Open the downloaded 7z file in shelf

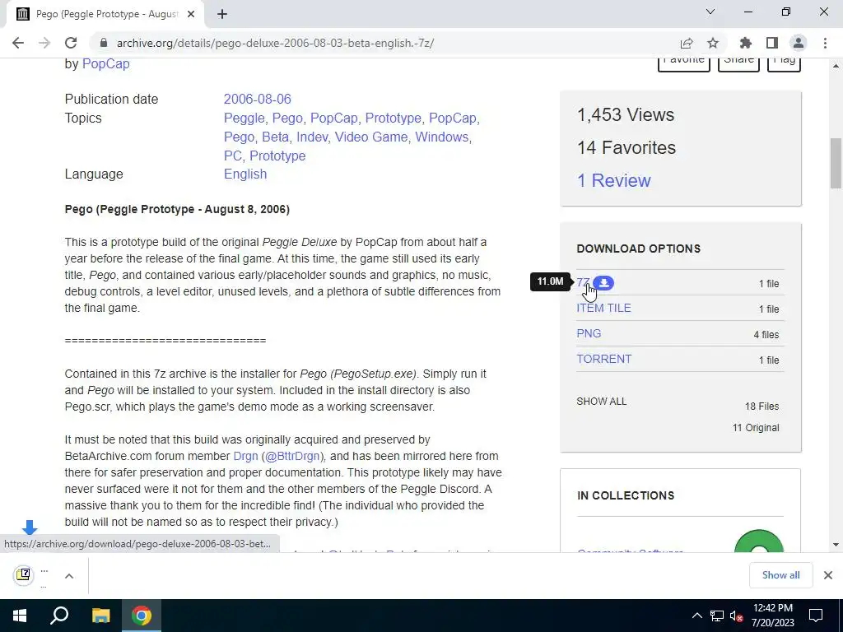point(33,575)
